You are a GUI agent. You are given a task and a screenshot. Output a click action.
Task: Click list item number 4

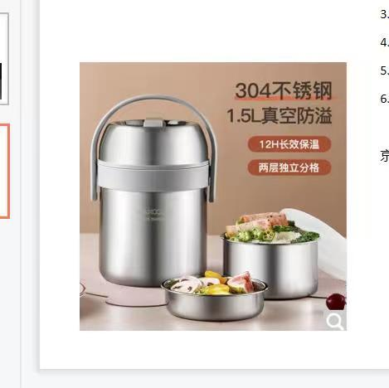click(384, 42)
